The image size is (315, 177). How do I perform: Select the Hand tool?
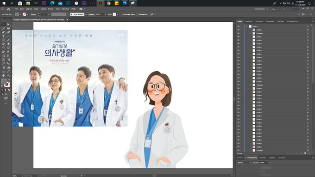3,75
